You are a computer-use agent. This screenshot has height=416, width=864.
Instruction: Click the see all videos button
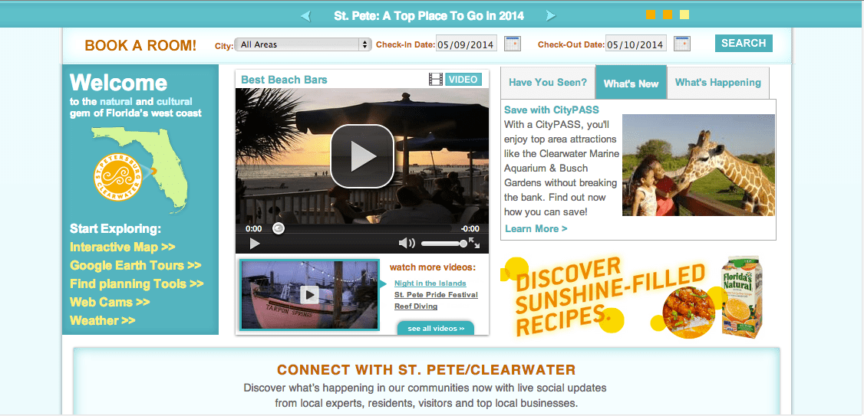coord(435,329)
